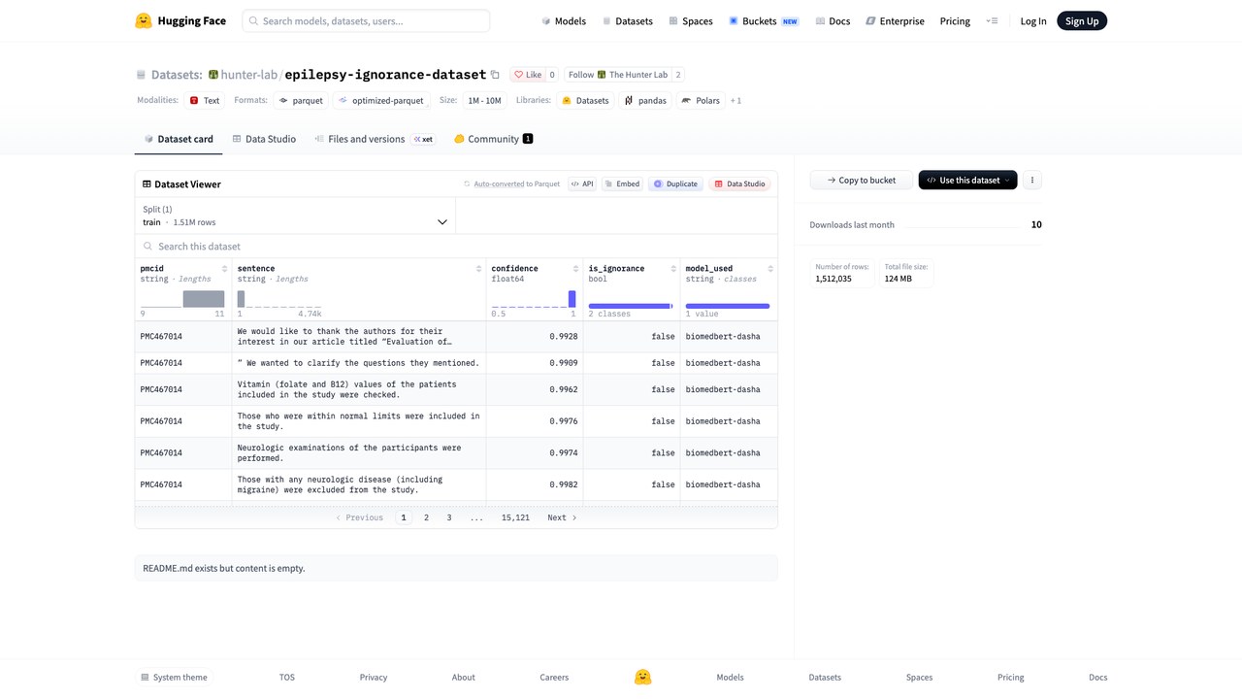This screenshot has height=699, width=1242.
Task: Show the +1 additional libraries
Action: pyautogui.click(x=735, y=100)
